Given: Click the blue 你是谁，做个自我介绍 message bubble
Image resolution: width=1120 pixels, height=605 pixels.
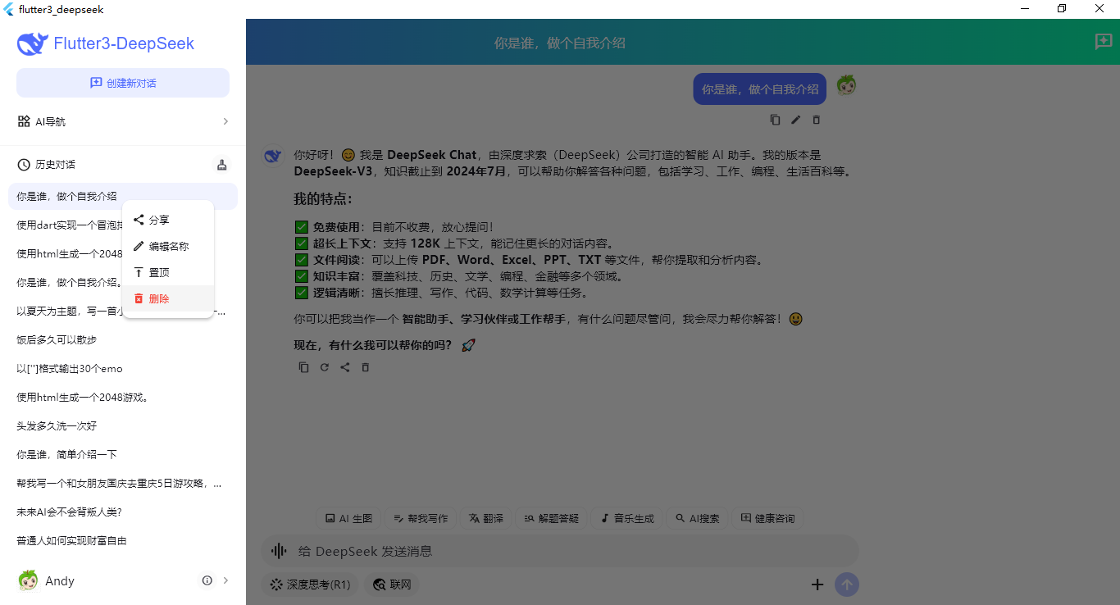Looking at the screenshot, I should (760, 89).
